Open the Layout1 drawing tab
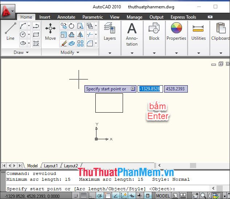 (51, 166)
